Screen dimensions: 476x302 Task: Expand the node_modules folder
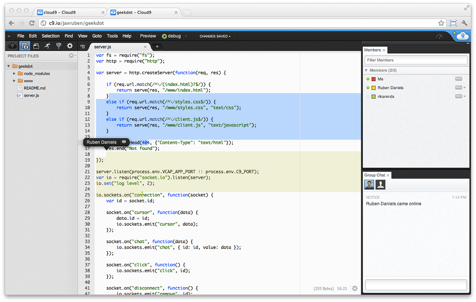pyautogui.click(x=15, y=73)
